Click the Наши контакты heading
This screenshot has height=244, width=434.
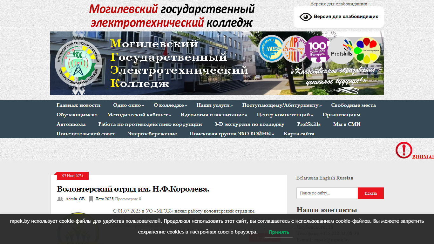click(x=327, y=210)
